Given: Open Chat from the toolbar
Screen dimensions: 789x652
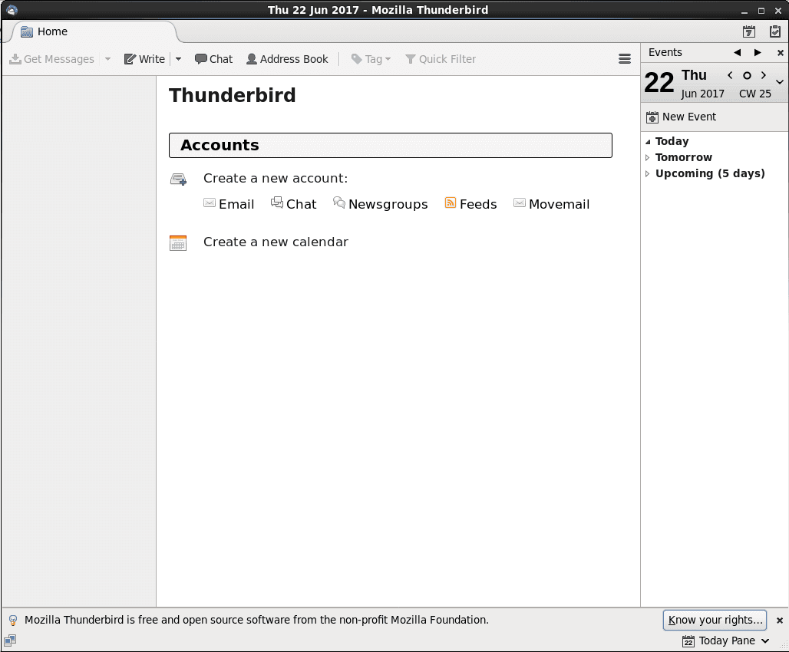Looking at the screenshot, I should pos(214,59).
